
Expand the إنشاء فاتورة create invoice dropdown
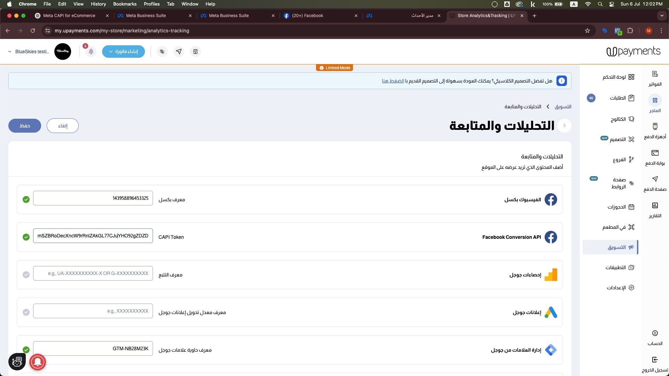[x=123, y=52]
